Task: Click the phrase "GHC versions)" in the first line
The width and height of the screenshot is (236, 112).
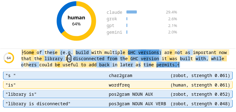Action: click(x=144, y=52)
